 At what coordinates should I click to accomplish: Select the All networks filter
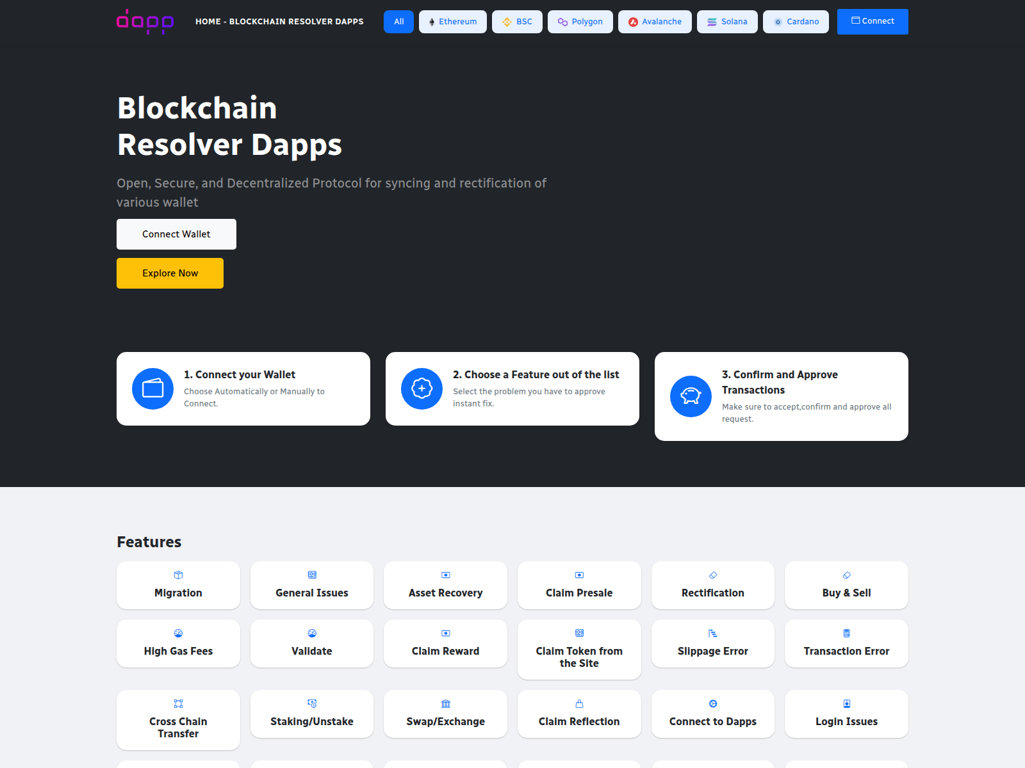[x=398, y=22]
